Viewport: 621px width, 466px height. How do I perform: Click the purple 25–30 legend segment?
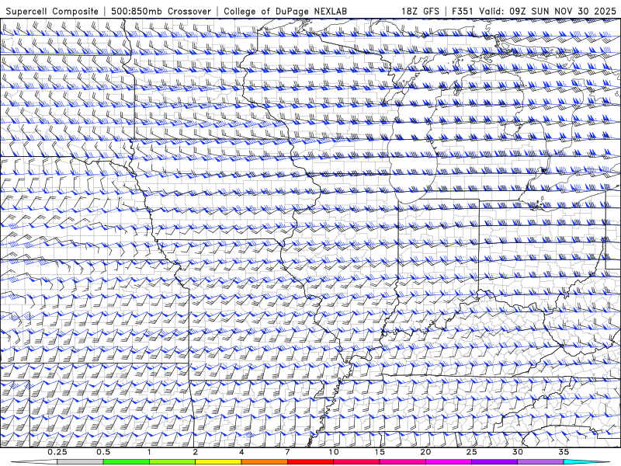pos(494,462)
